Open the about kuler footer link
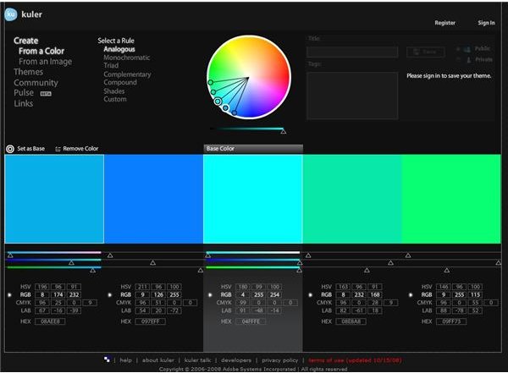Image resolution: width=508 pixels, height=373 pixels. 158,360
